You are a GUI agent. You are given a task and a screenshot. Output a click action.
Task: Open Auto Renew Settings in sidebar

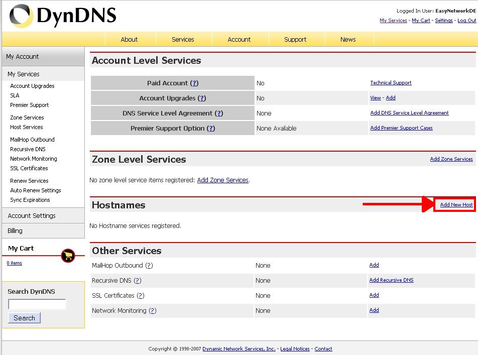coord(36,190)
